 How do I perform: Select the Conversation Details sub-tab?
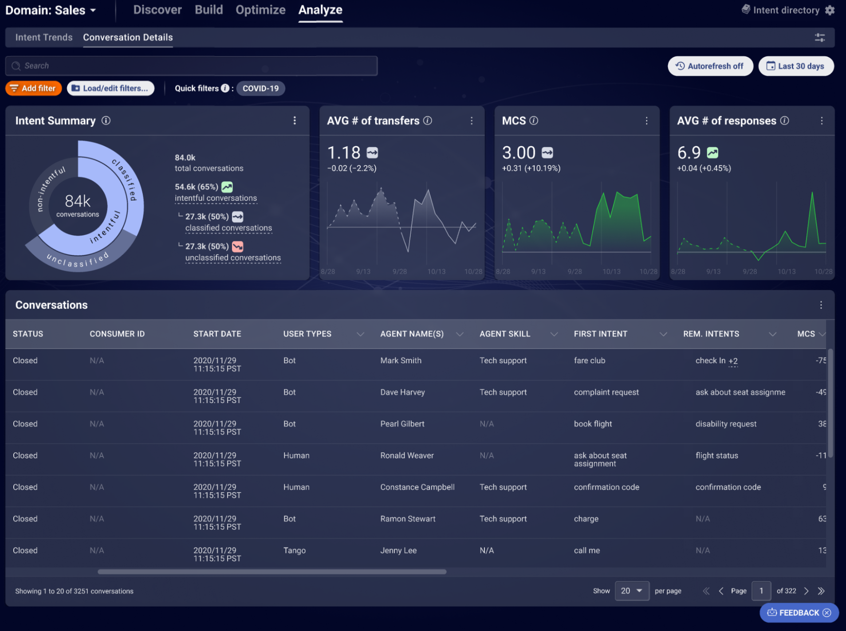coord(128,38)
